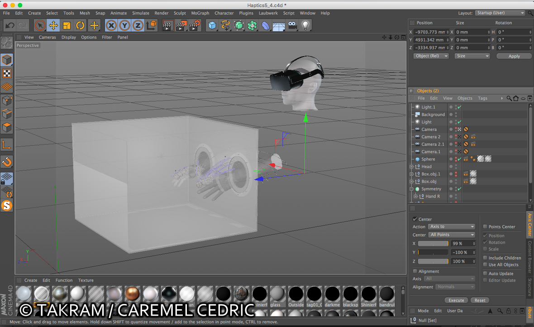Click the Apply button in coordinates panel
Image resolution: width=534 pixels, height=327 pixels.
click(x=514, y=56)
